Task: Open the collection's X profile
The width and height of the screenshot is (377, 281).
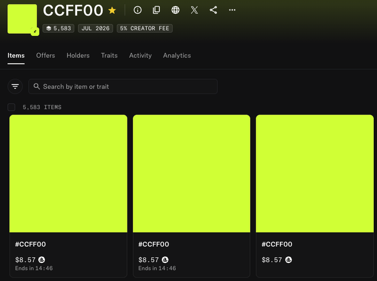Action: pos(194,10)
